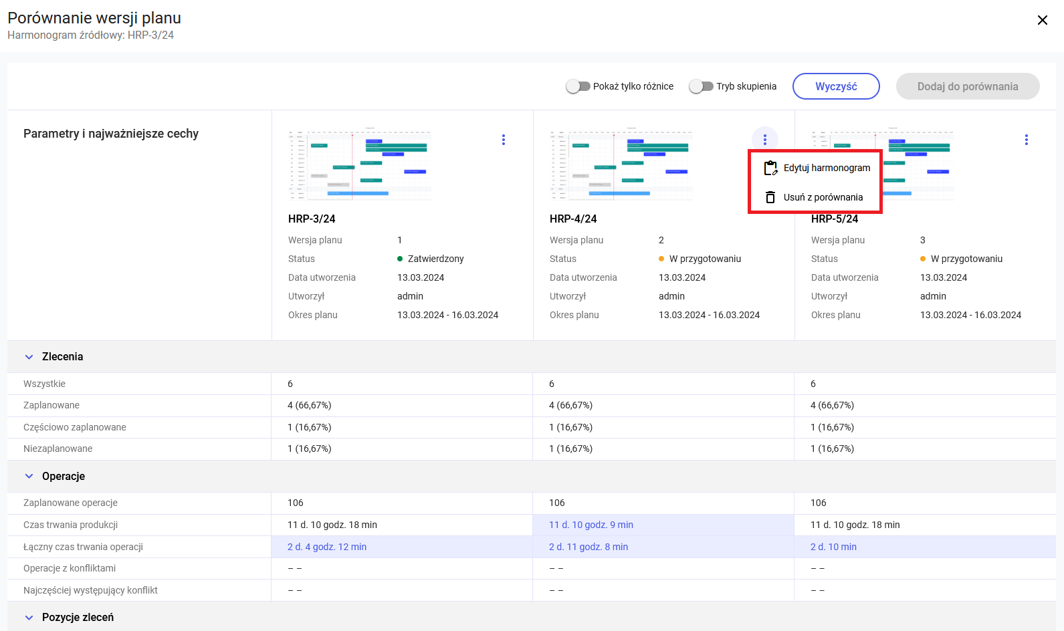Click the clipboard edit icon in the menu
Screen dimensions: 1064x631
click(770, 168)
